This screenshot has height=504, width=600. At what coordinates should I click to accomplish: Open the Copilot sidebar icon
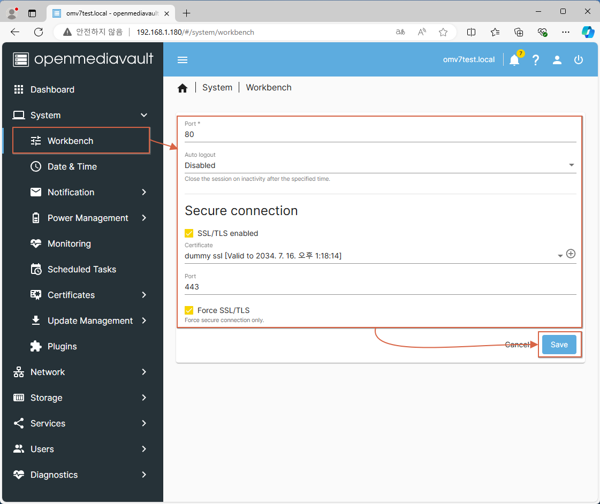(x=588, y=32)
